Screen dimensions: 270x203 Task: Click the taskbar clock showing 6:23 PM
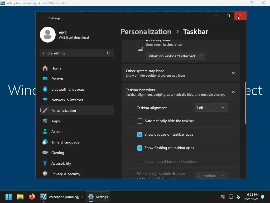[x=251, y=197]
